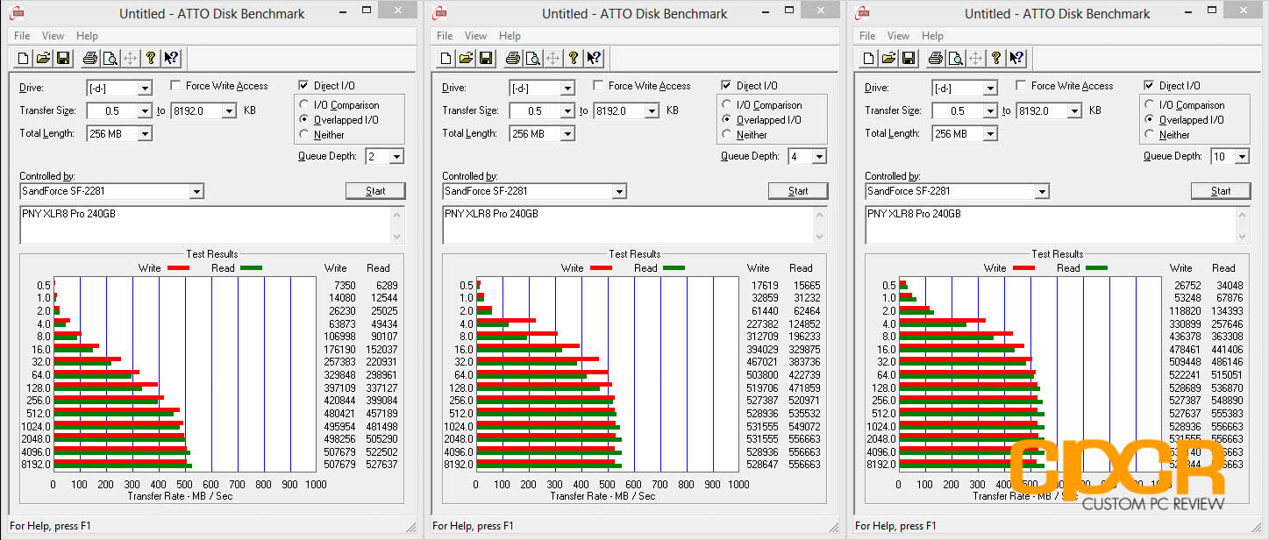1269x540 pixels.
Task: Open Print Preview in the middle window toolbar
Action: (x=532, y=58)
